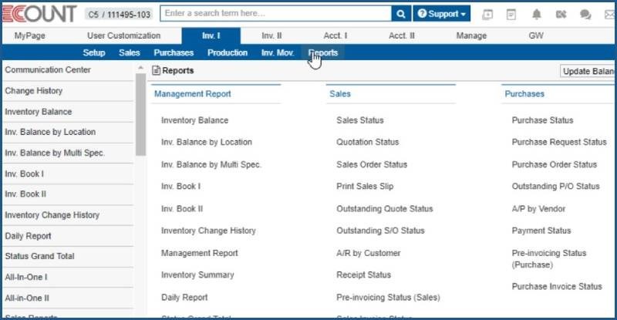Click the C5 / 111495-103 company code

(119, 15)
